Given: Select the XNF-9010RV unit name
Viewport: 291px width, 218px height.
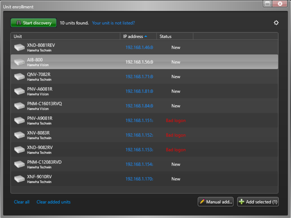Looking at the screenshot, I should 39,177.
